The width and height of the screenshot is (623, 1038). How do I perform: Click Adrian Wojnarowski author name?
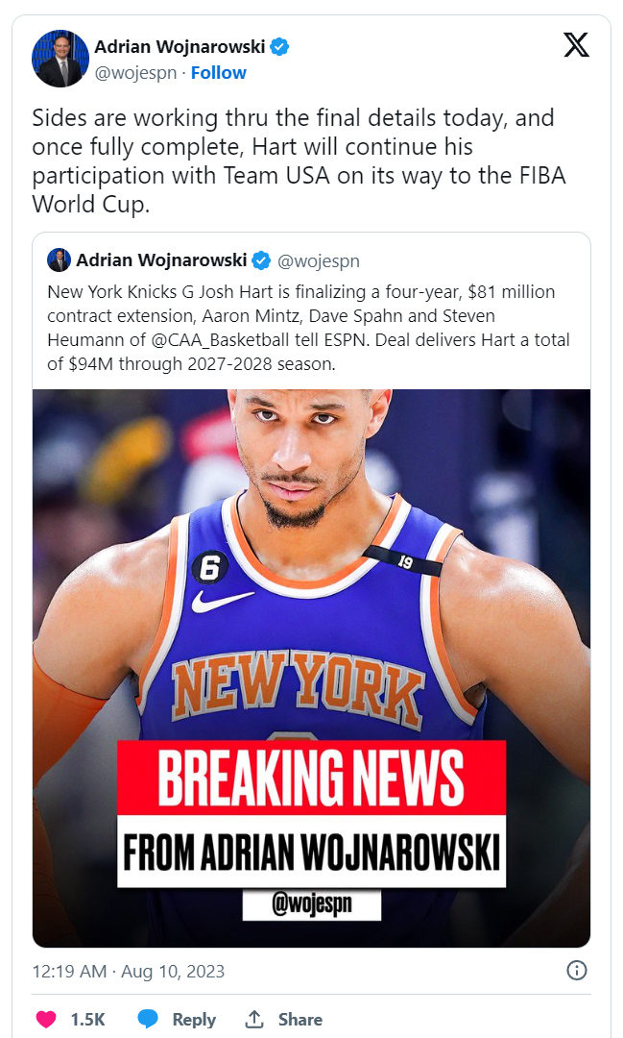pos(180,46)
